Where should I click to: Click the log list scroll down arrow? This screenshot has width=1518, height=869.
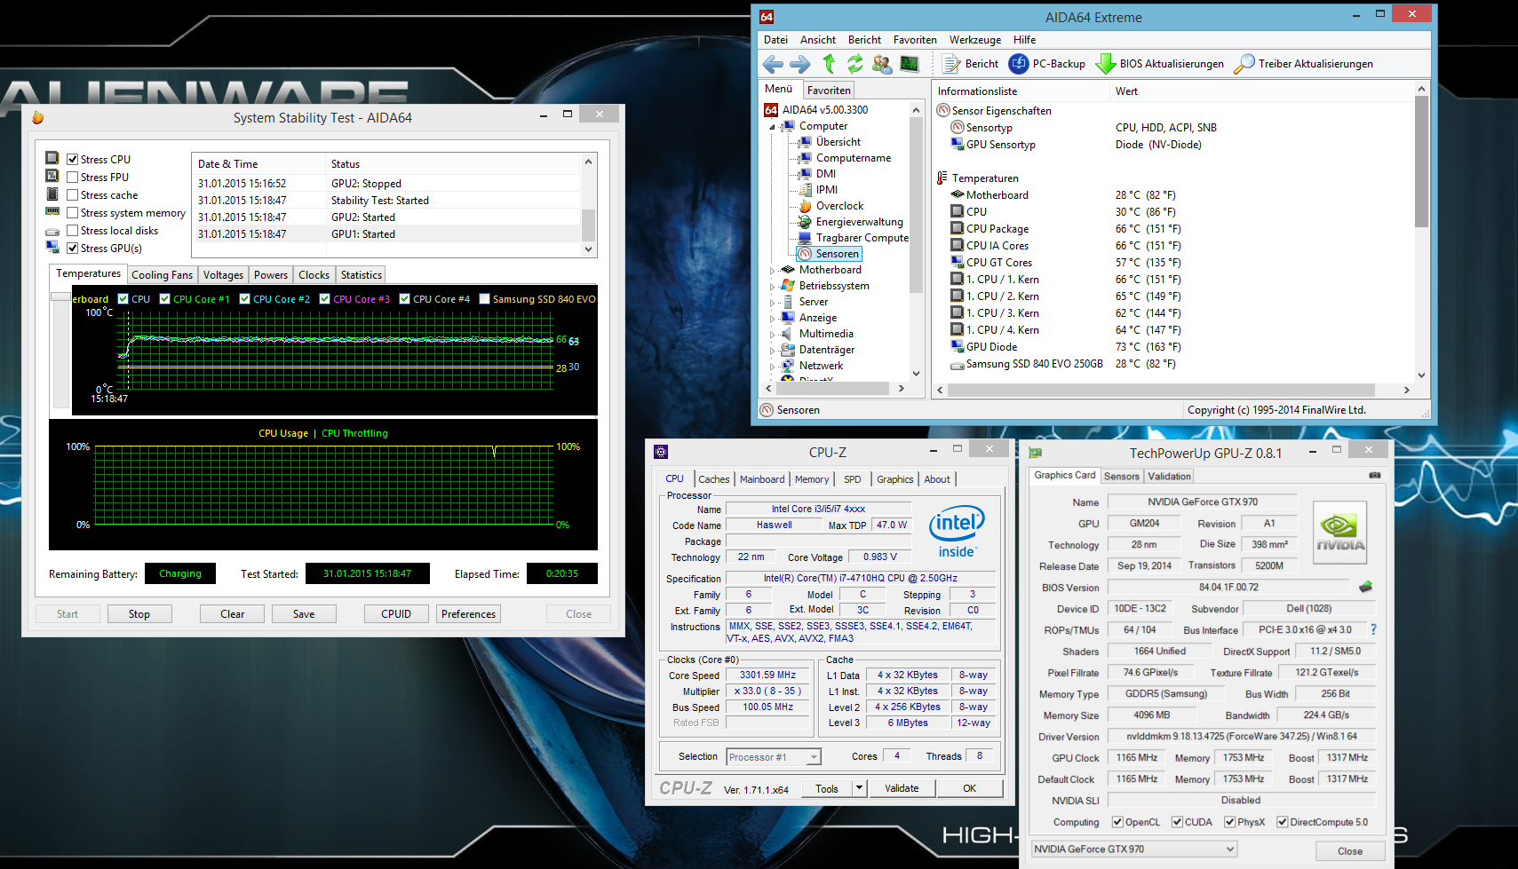[588, 249]
